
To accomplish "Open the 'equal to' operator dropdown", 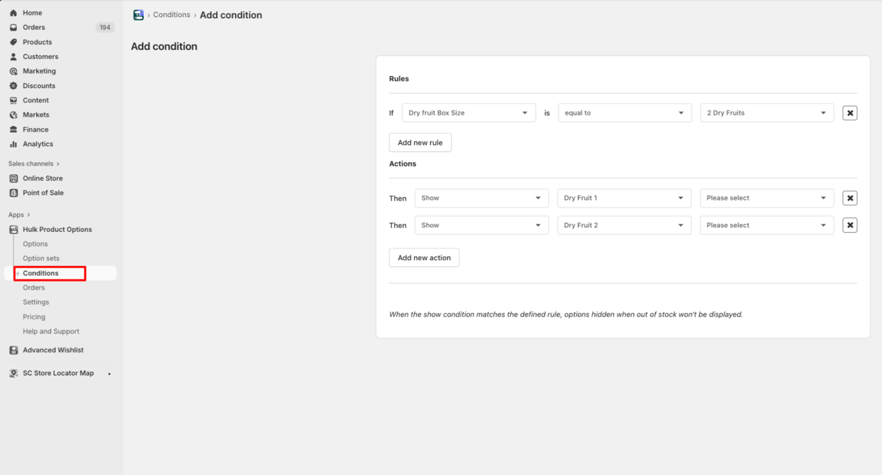I will pyautogui.click(x=624, y=113).
